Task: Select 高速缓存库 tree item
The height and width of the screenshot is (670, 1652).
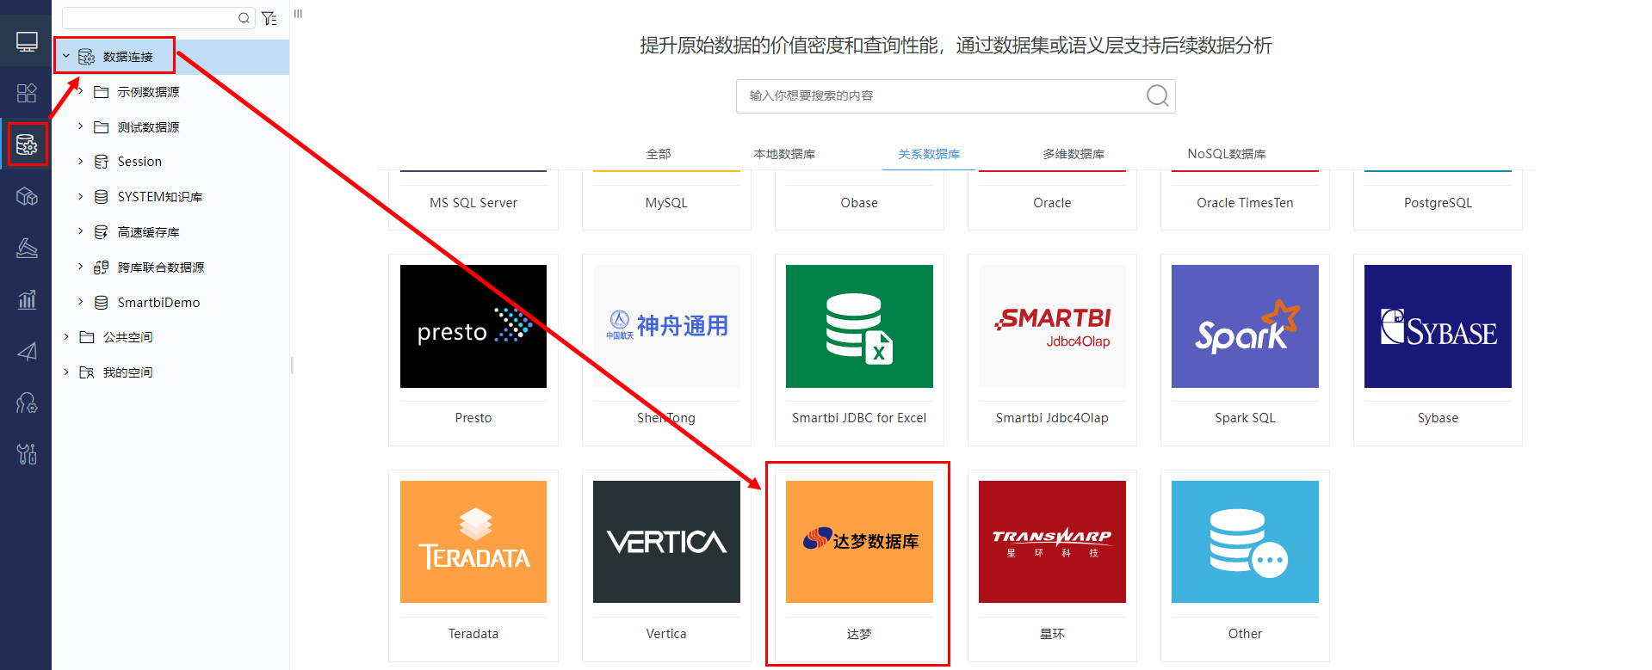Action: point(149,232)
